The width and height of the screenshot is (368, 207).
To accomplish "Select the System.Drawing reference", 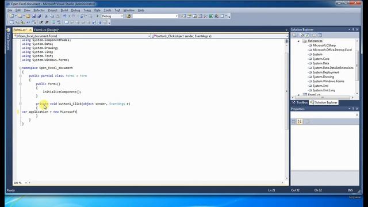I will click(x=323, y=76).
